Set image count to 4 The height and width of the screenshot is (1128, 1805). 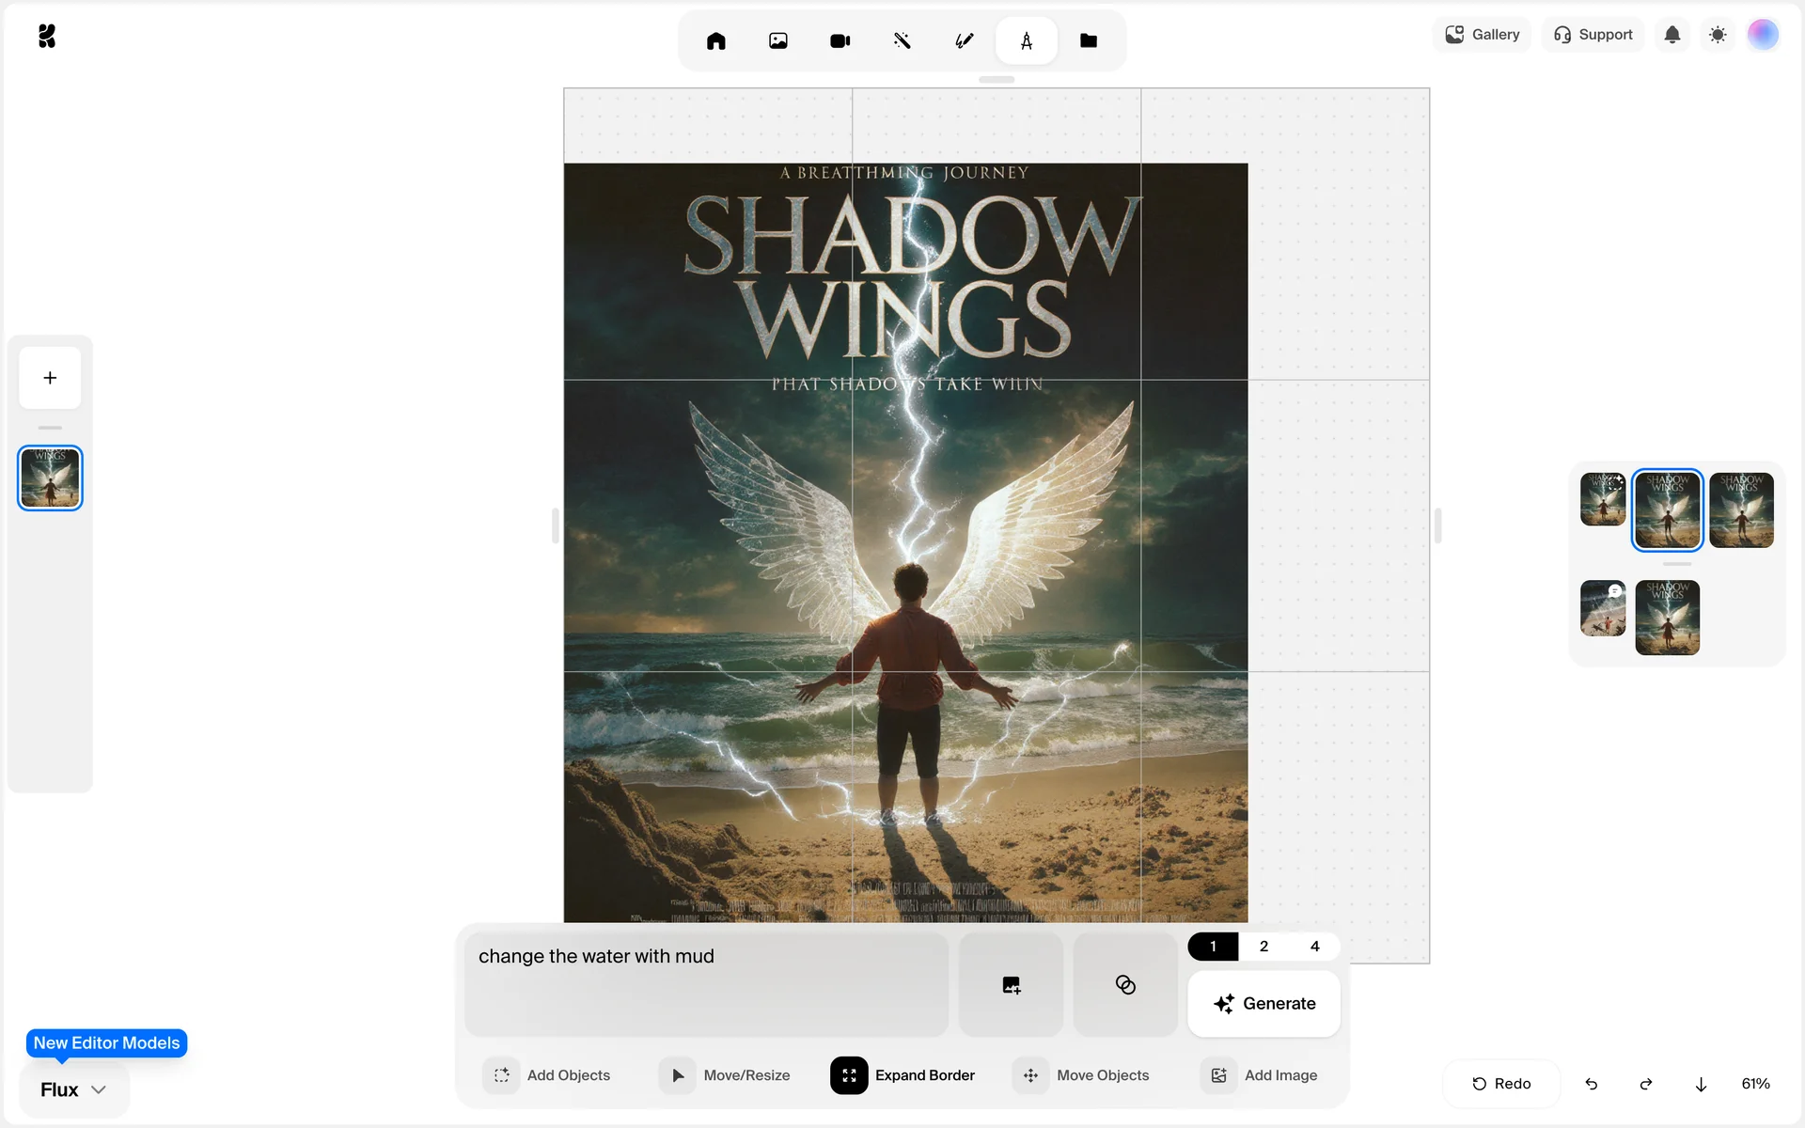[1314, 947]
